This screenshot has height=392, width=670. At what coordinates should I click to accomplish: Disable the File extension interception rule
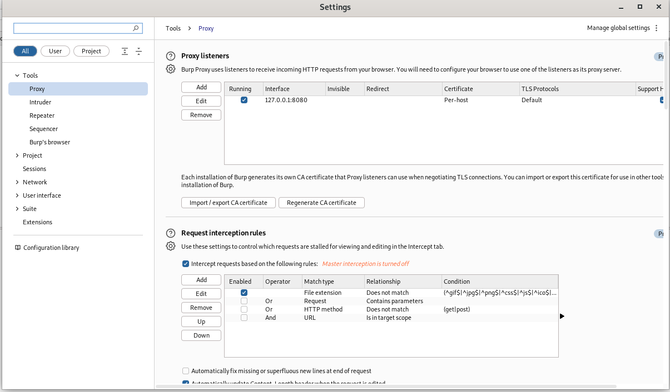[244, 293]
